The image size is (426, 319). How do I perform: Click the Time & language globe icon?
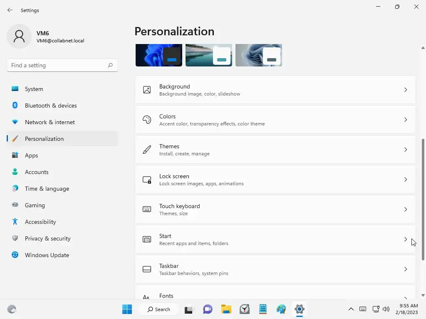tap(15, 188)
